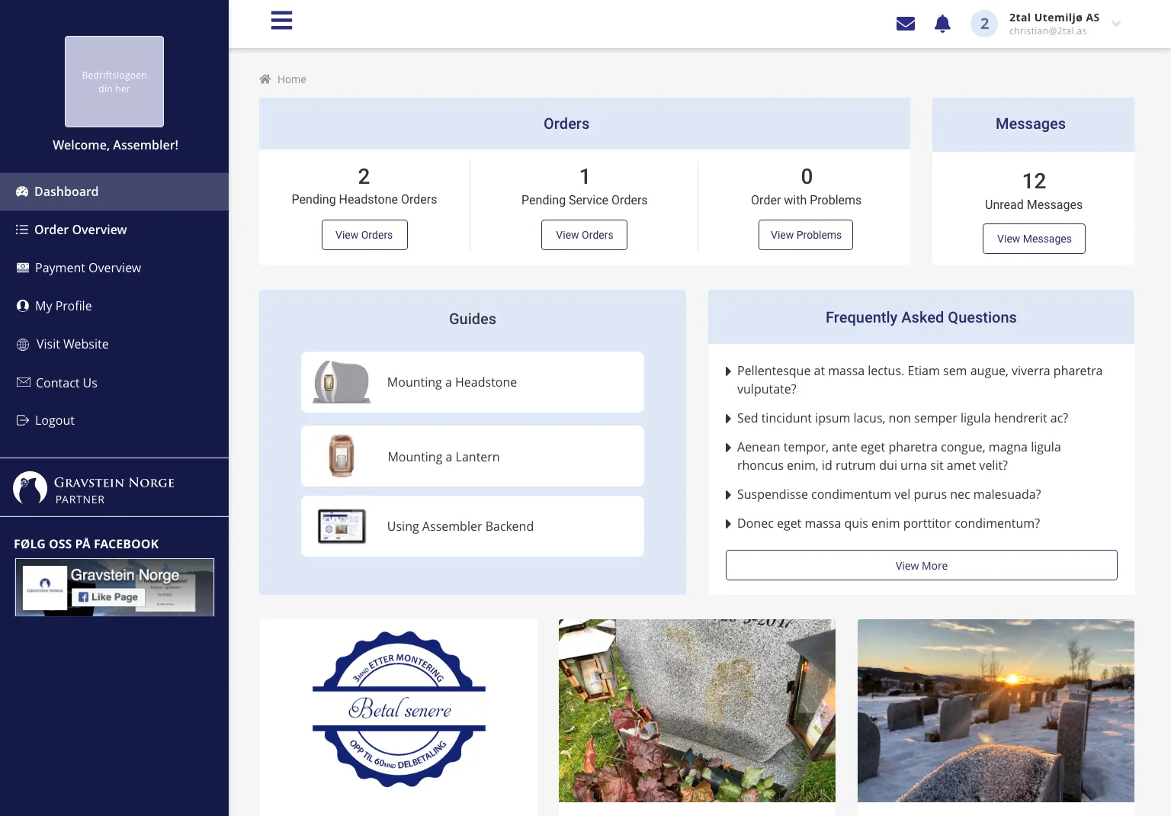Toggle the hamburger menu icon
Viewport: 1171px width, 816px height.
click(281, 21)
